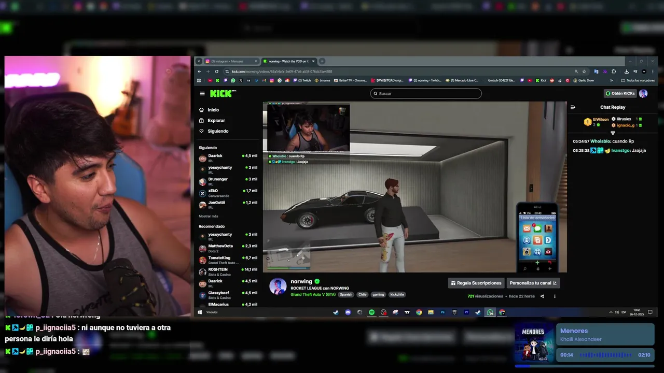Open Premiere Pro from the taskbar

pos(466,312)
